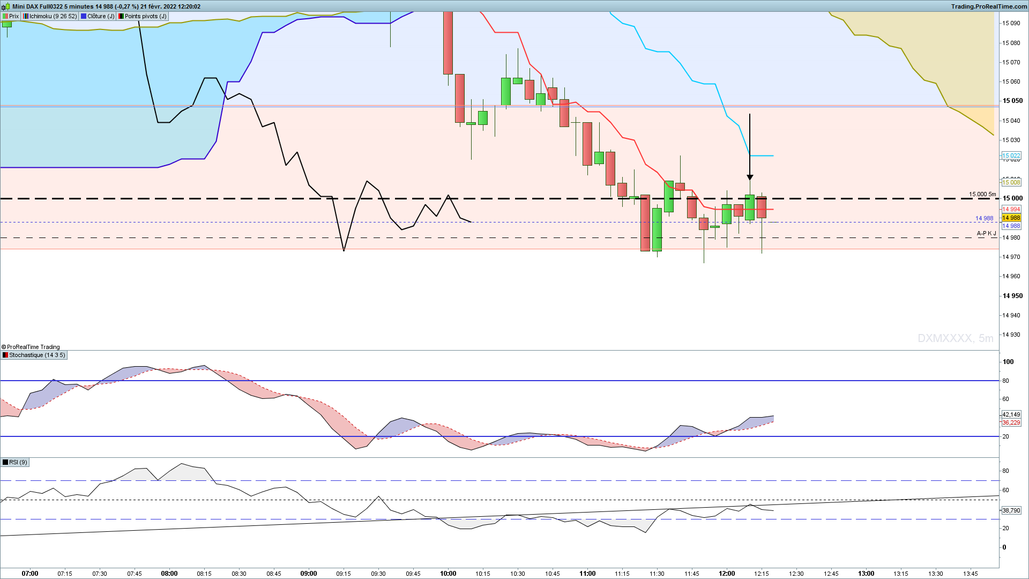Click the candlestick chart icon beside the title
The height and width of the screenshot is (579, 1029).
[x=6, y=6]
